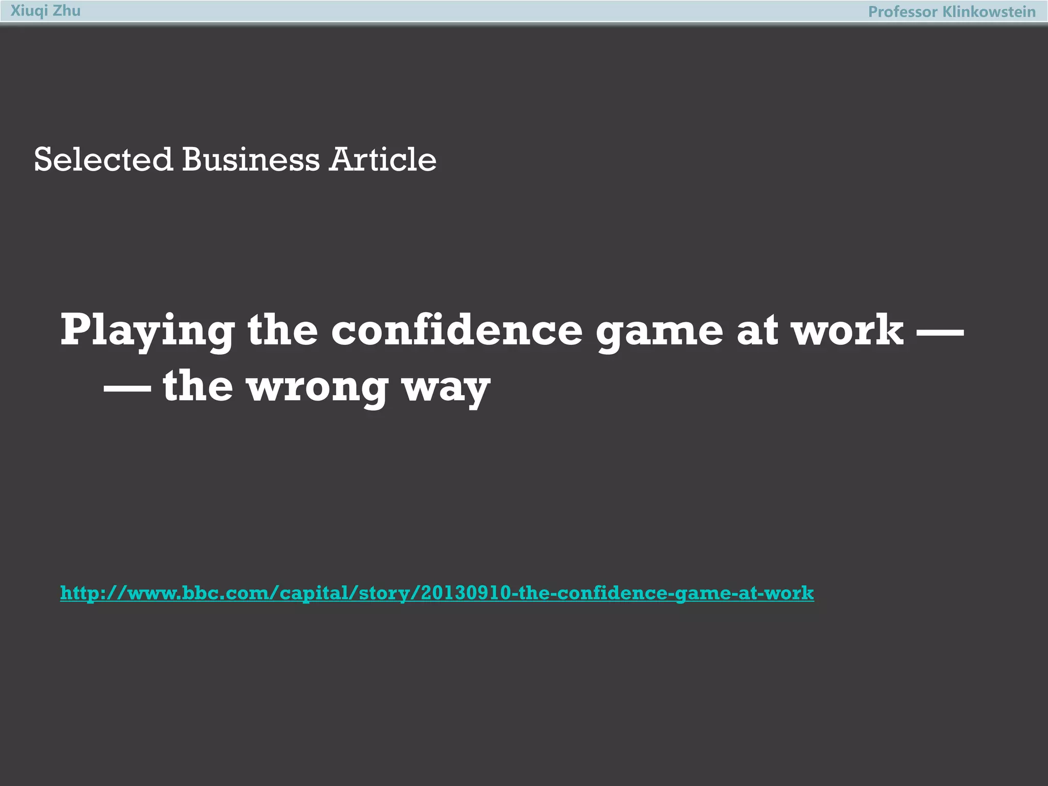The height and width of the screenshot is (786, 1048).
Task: Open the BBC capital story hyperlink
Action: coord(436,593)
